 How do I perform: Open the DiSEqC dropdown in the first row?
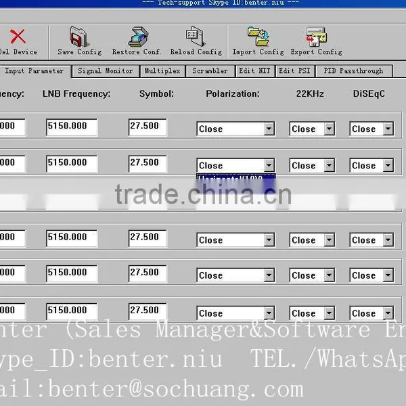[x=388, y=129]
